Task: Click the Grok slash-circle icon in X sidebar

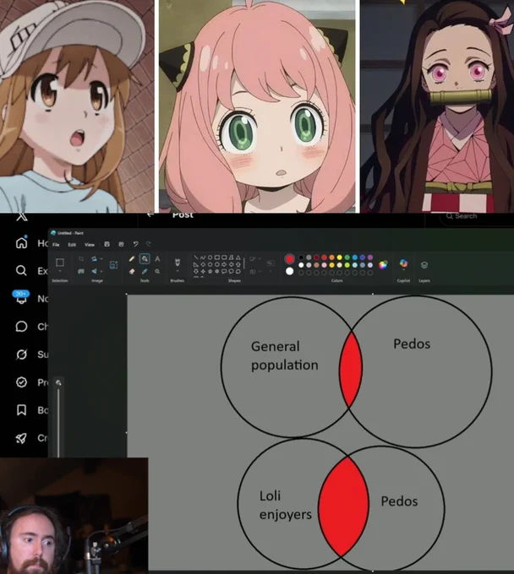Action: 22,355
